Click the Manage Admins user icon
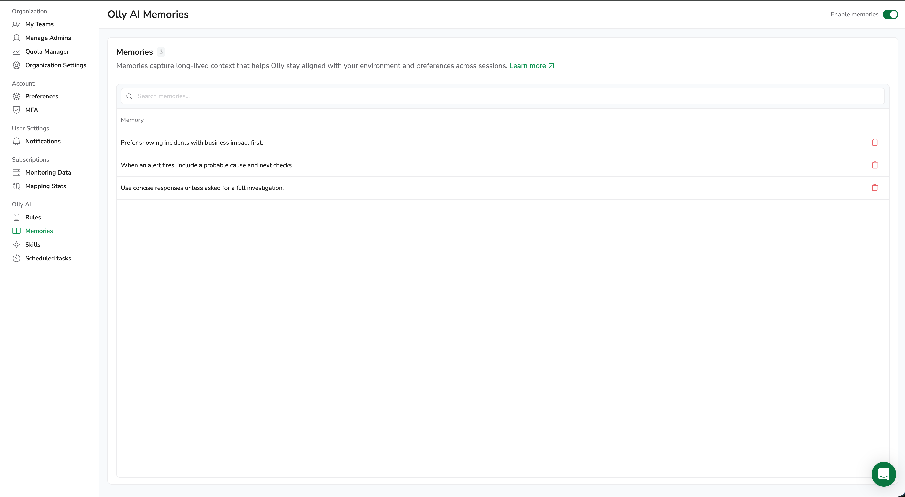Viewport: 905px width, 497px height. coord(16,38)
